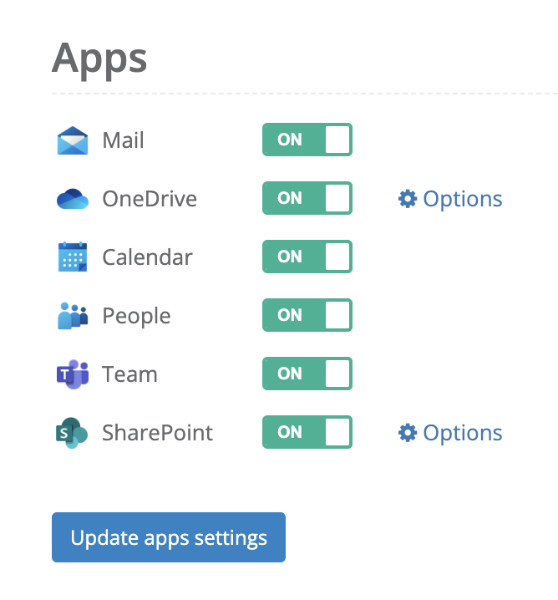Click the SharePoint app icon

pos(73,433)
